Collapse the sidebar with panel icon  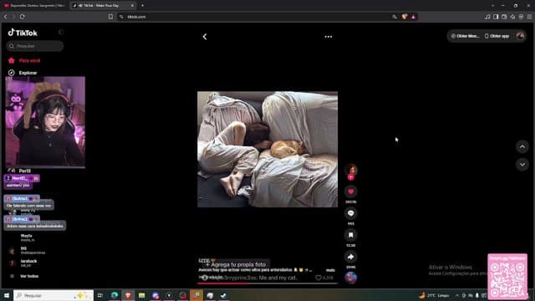click(61, 32)
